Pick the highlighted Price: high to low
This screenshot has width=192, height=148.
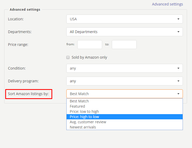click(125, 117)
